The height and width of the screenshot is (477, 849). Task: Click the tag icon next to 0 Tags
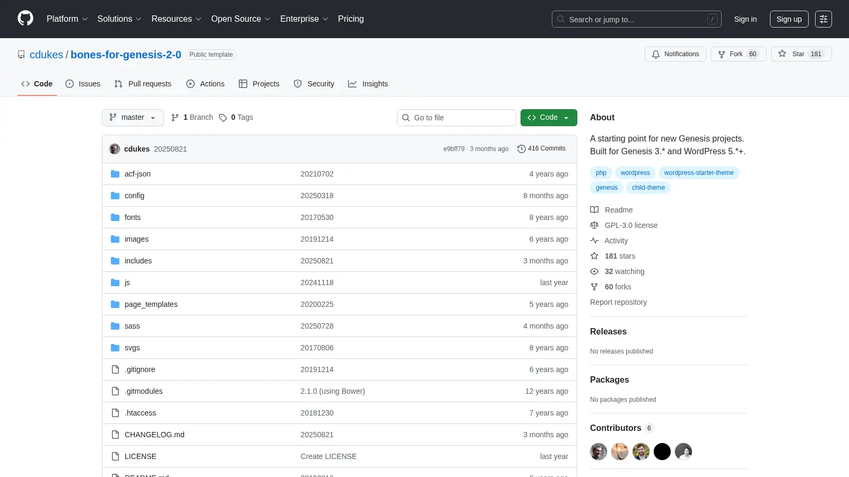223,118
